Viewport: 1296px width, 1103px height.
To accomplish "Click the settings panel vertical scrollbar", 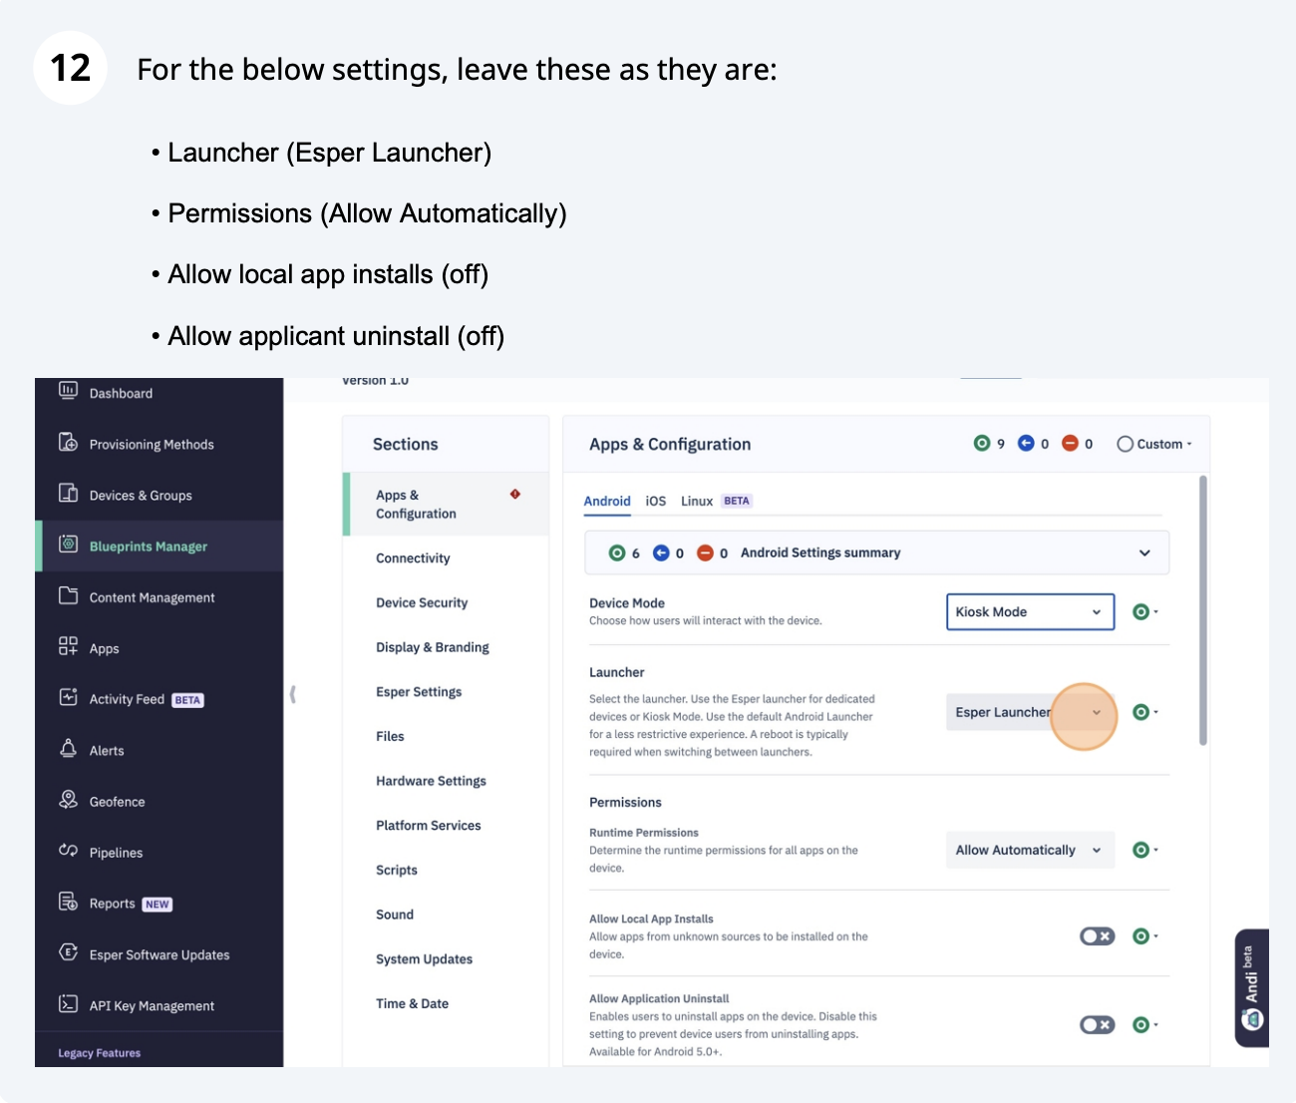I will pyautogui.click(x=1203, y=610).
